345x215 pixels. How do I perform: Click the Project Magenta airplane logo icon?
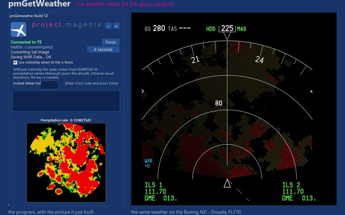19,29
